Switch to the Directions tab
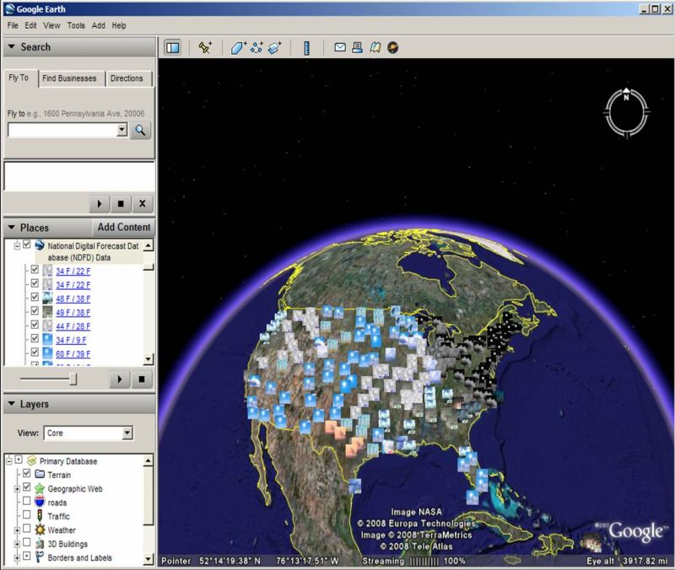 point(127,78)
